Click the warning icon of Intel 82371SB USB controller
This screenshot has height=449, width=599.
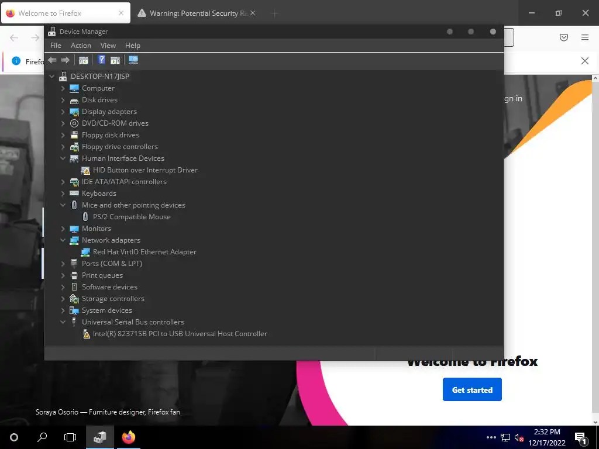[x=87, y=334]
